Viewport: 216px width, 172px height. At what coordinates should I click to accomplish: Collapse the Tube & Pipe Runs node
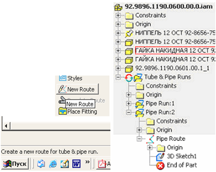click(x=118, y=77)
